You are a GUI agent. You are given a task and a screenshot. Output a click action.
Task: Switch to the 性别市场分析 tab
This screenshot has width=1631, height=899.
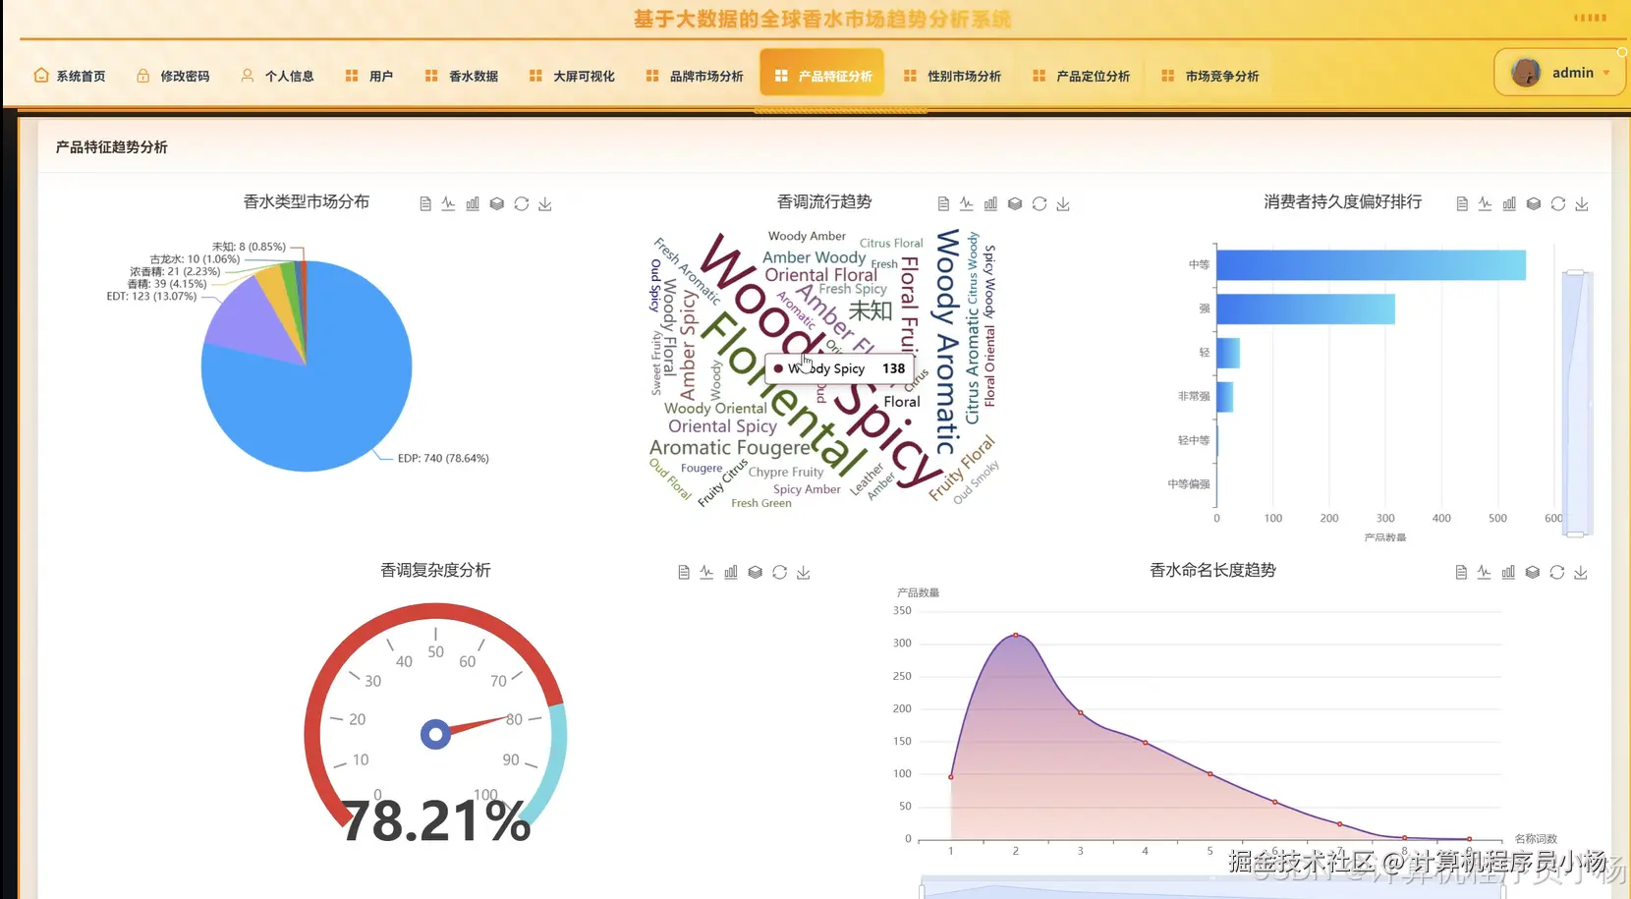pos(966,75)
